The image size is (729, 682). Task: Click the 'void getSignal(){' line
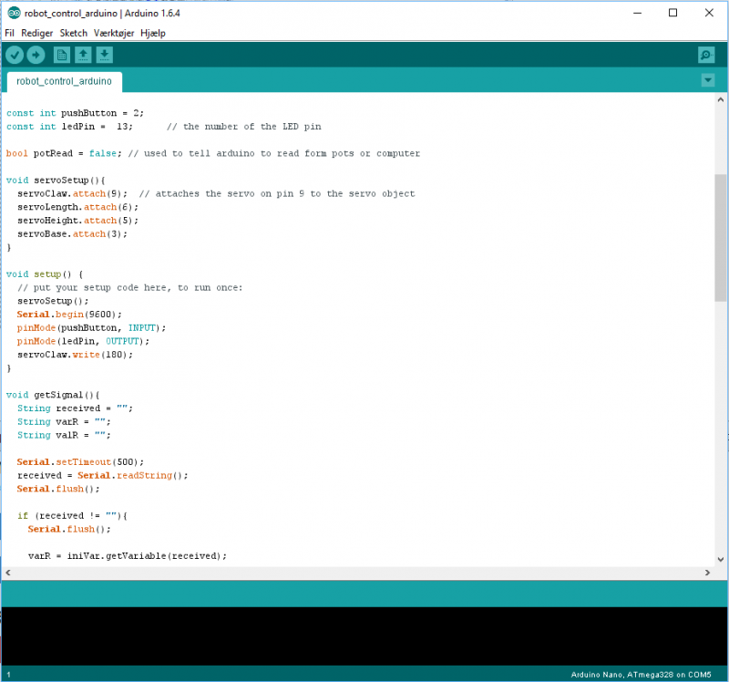53,395
